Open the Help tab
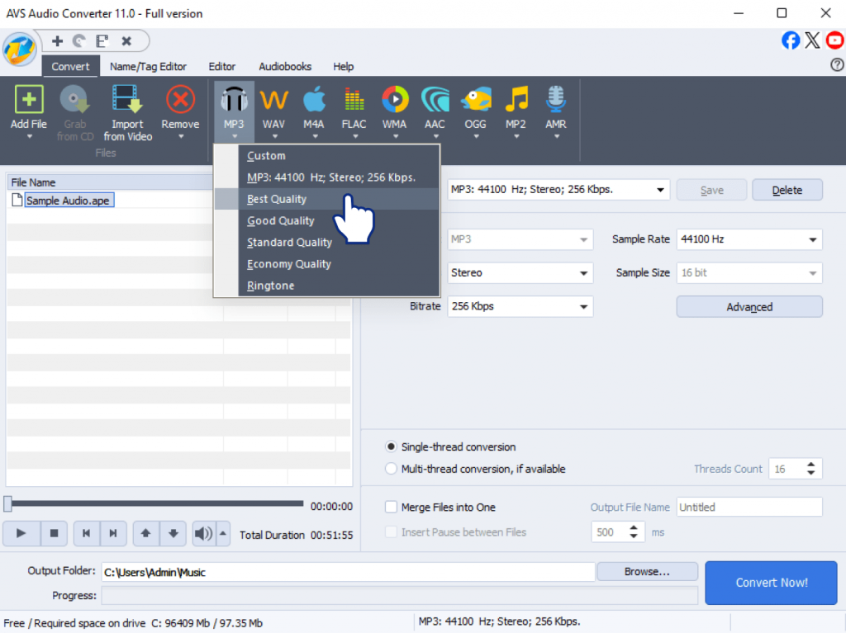 click(x=343, y=66)
